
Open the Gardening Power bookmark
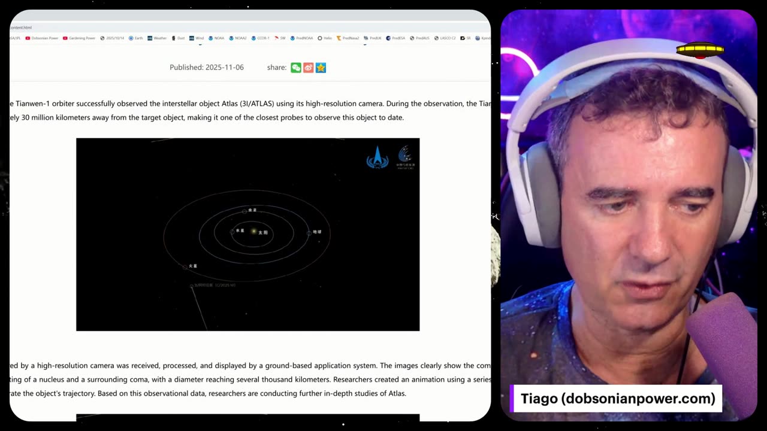79,38
